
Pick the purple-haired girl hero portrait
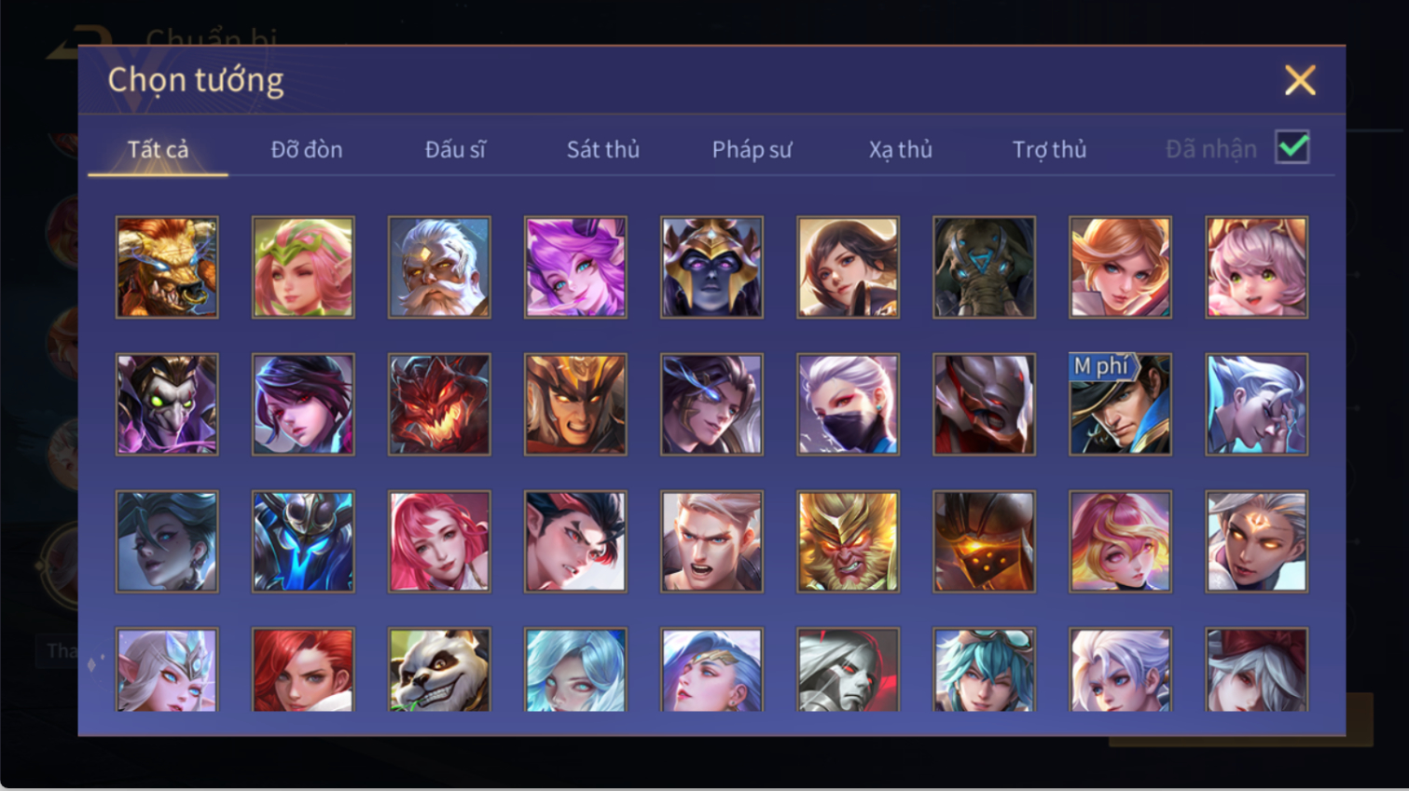(x=575, y=267)
